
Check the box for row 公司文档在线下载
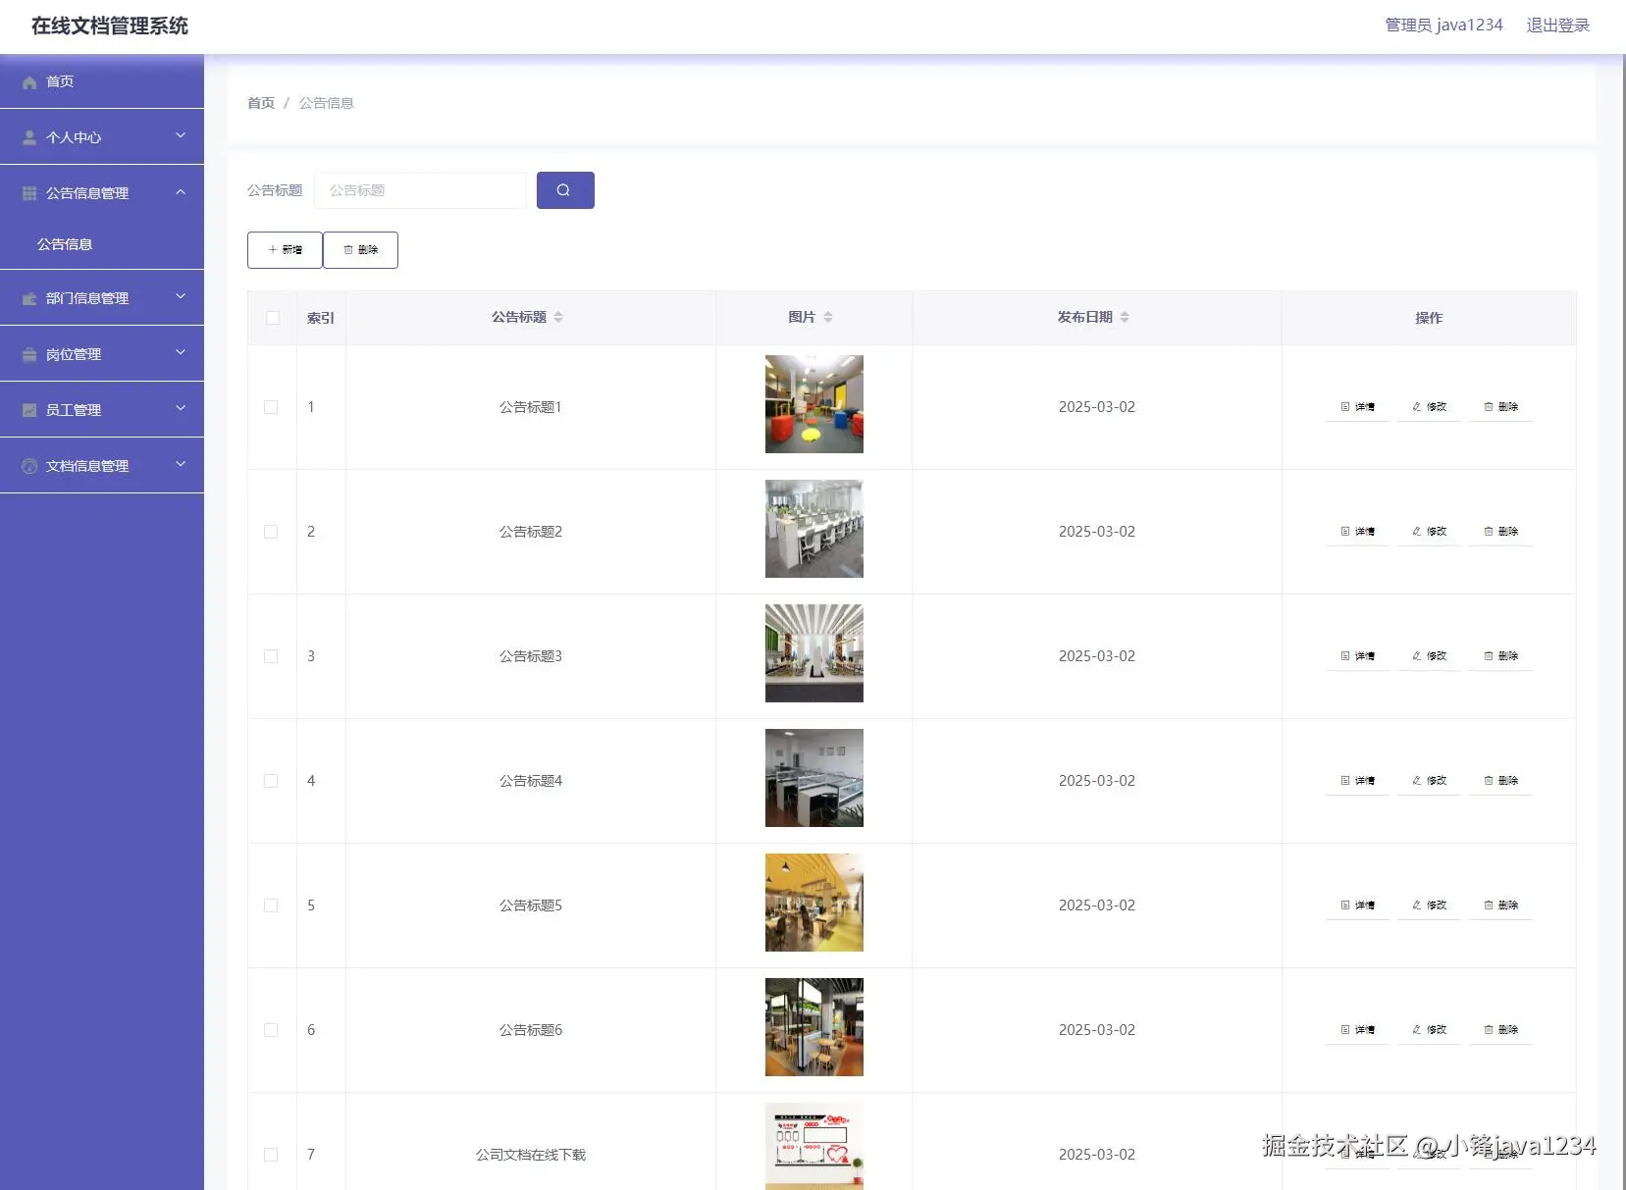coord(271,1155)
